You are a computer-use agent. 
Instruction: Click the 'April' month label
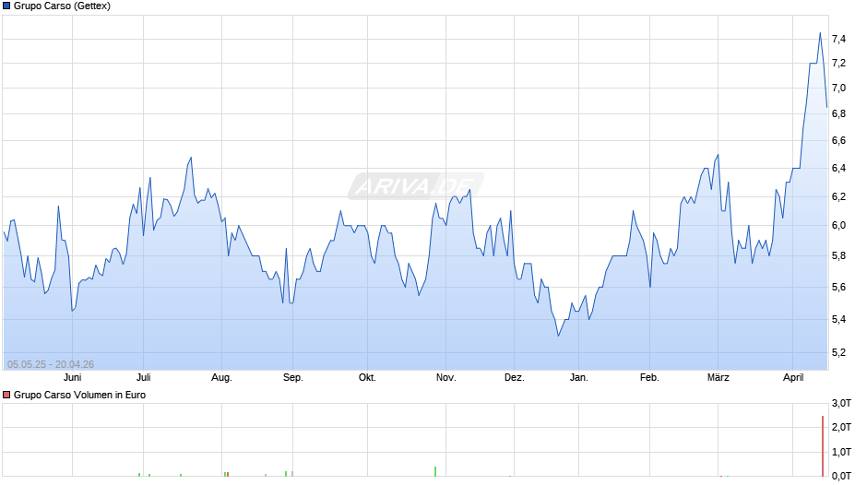(793, 378)
